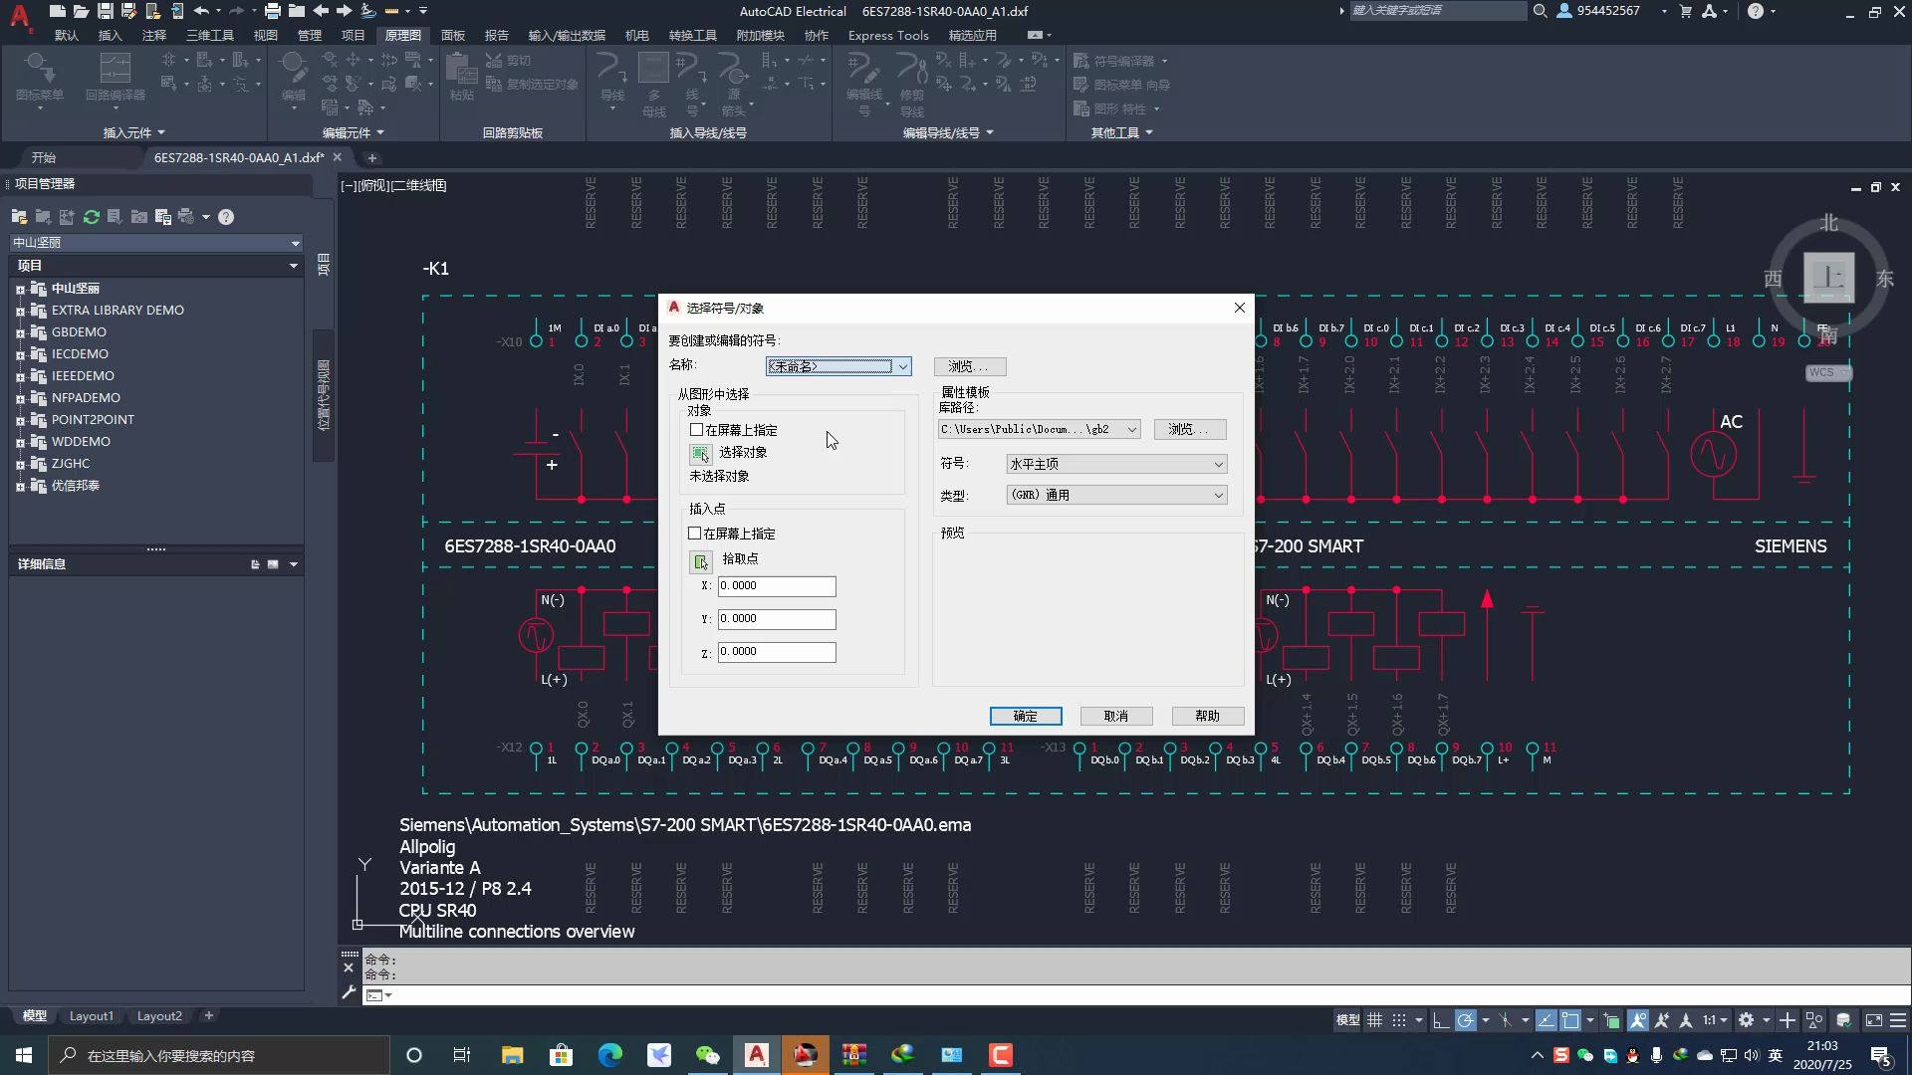Switch to the Layout2 tab
The image size is (1912, 1075).
pyautogui.click(x=159, y=1016)
